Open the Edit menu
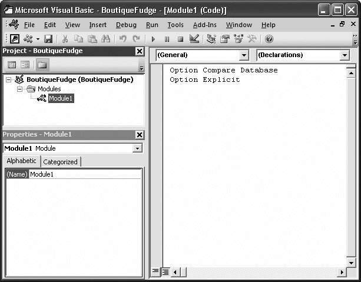Image resolution: width=361 pixels, height=282 pixels. (50, 25)
